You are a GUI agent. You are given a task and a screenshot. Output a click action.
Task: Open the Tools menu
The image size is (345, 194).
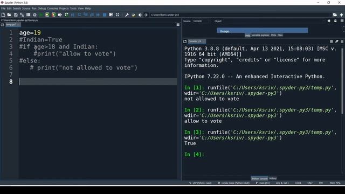click(73, 9)
